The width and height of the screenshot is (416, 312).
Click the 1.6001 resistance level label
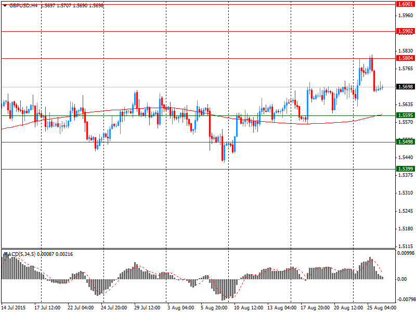pos(405,4)
